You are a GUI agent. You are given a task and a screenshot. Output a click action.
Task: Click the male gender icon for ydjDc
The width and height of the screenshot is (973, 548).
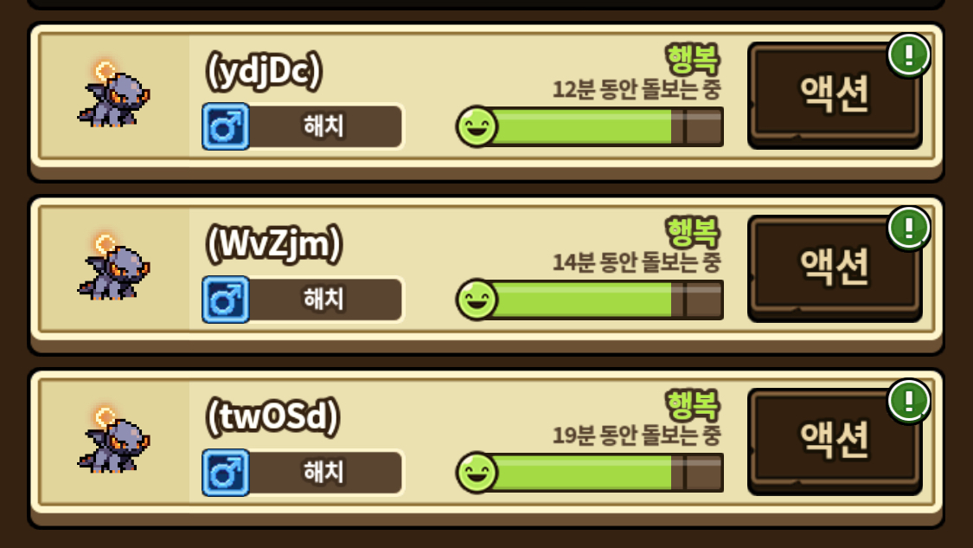(226, 126)
